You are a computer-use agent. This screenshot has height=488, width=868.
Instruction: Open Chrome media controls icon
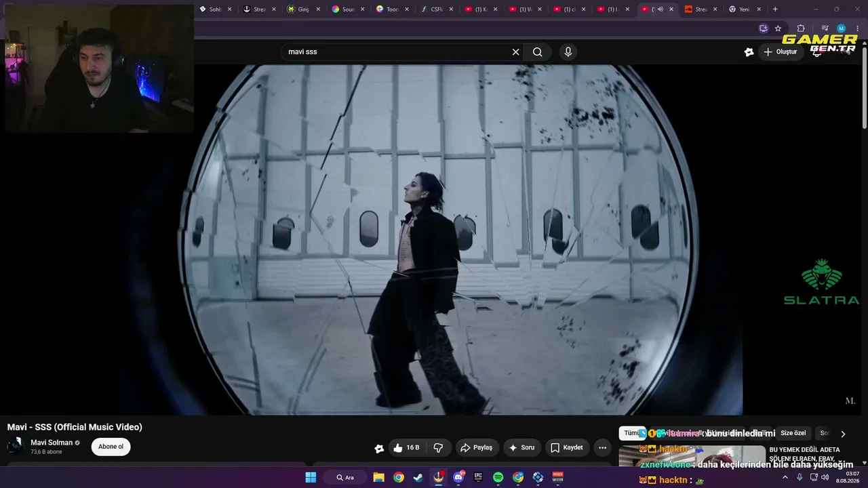(x=825, y=28)
